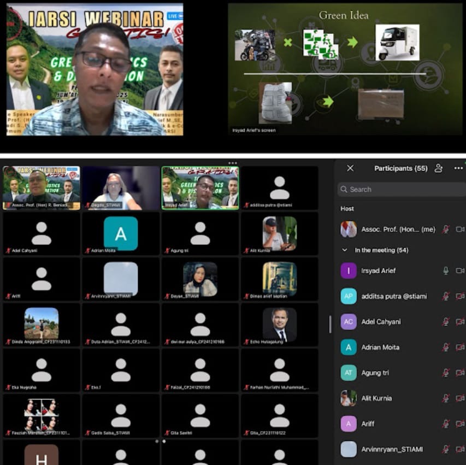The width and height of the screenshot is (466, 465).
Task: Select host avatar in participants list
Action: [x=349, y=229]
